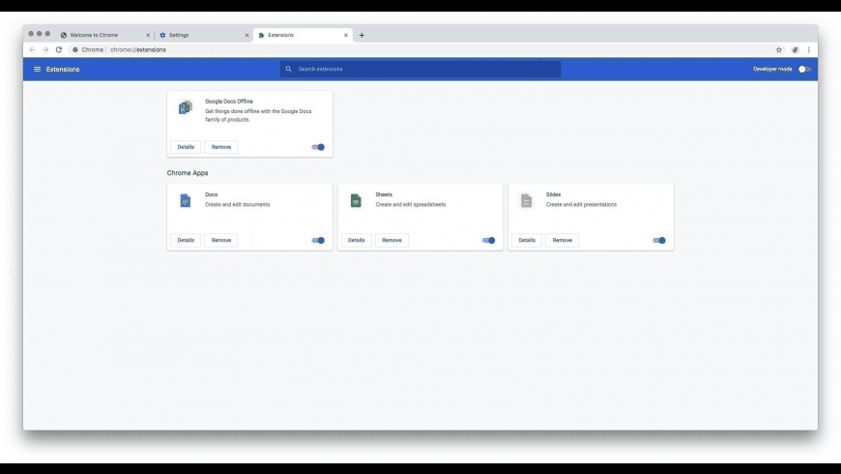Image resolution: width=841 pixels, height=474 pixels.
Task: Click the profile avatar icon
Action: tap(795, 50)
